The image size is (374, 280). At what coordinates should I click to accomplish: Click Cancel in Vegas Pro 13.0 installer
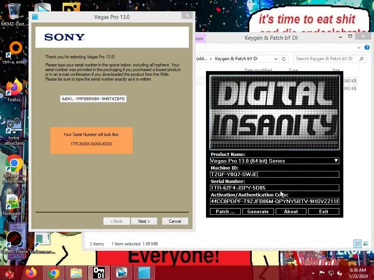pos(175,221)
